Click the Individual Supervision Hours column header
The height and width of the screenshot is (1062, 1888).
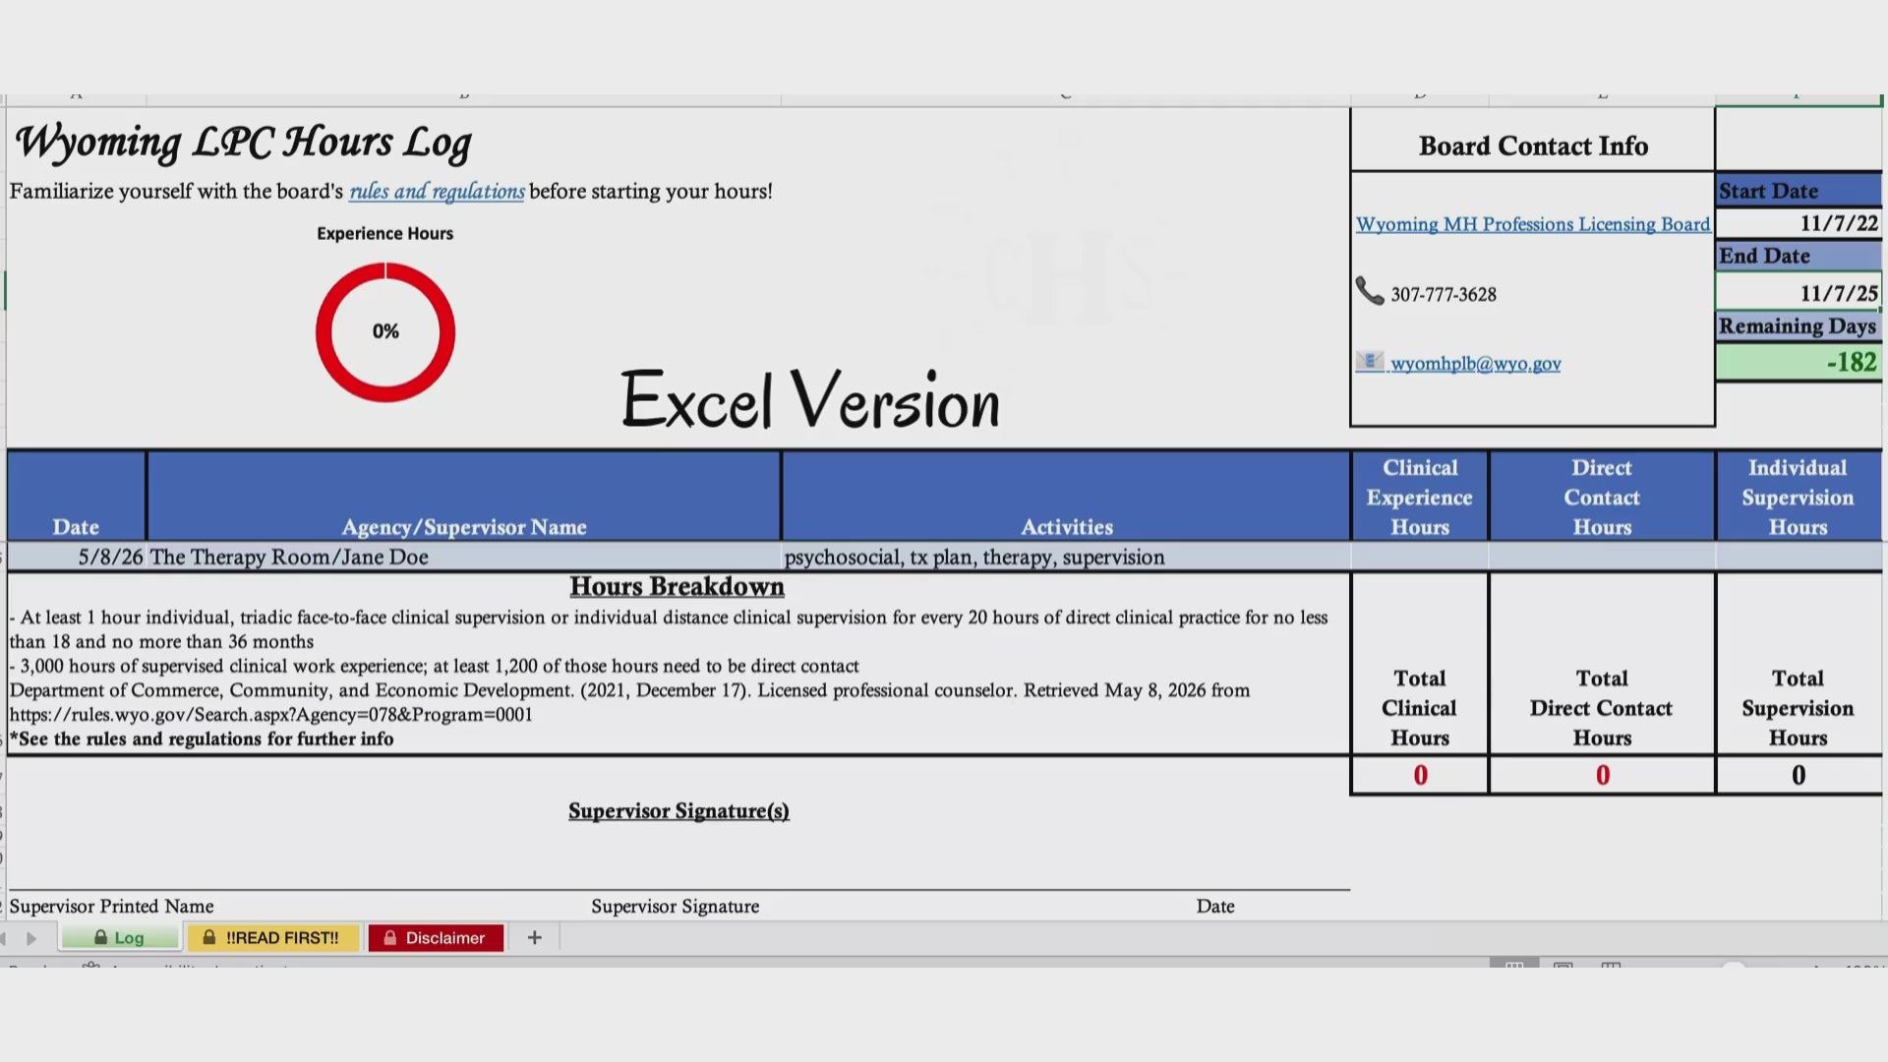pos(1799,497)
